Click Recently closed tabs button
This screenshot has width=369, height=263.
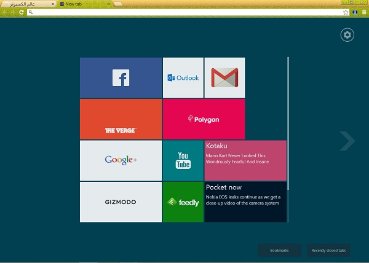click(328, 250)
